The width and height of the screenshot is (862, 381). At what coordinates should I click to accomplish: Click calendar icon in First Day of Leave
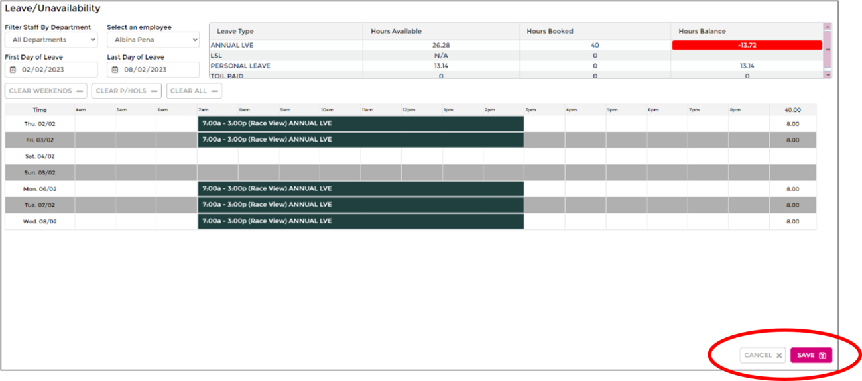13,70
